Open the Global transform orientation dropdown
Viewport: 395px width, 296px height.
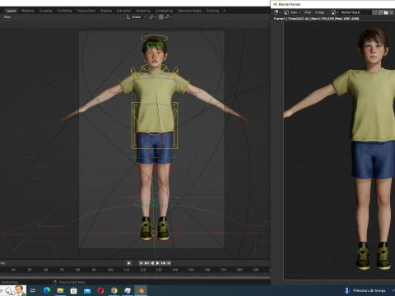tap(137, 17)
